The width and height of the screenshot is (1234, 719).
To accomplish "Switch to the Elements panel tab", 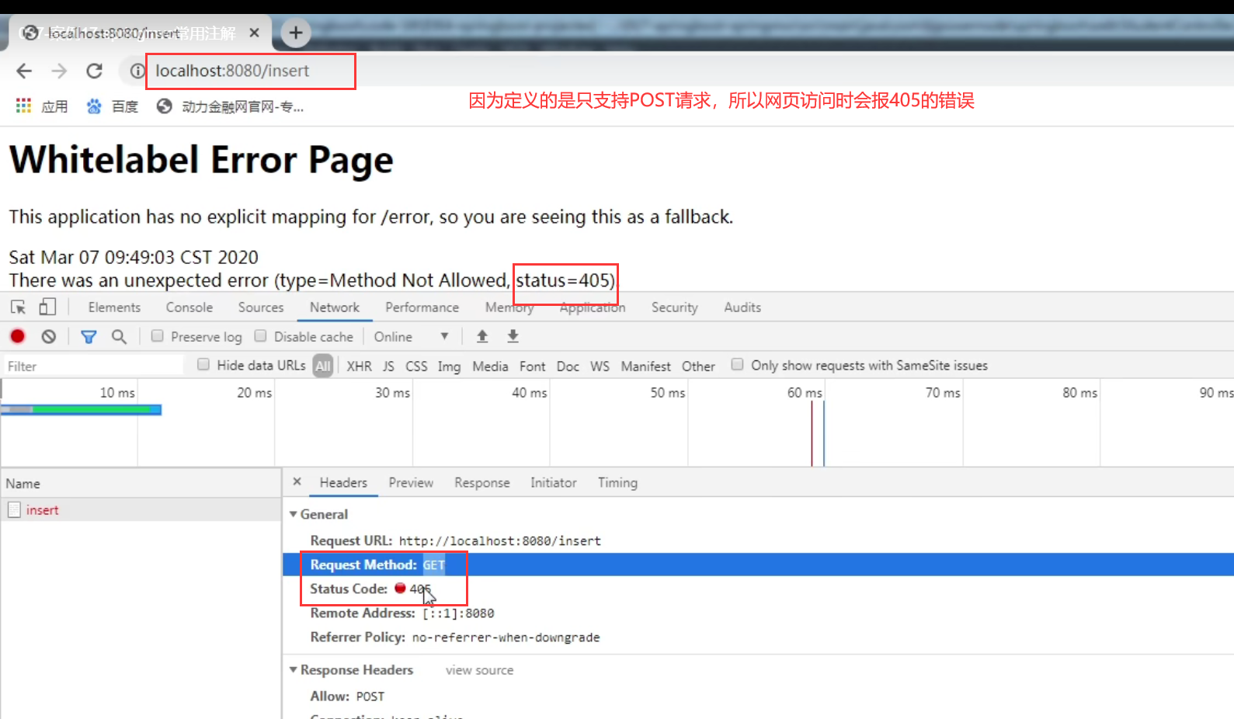I will (x=114, y=307).
